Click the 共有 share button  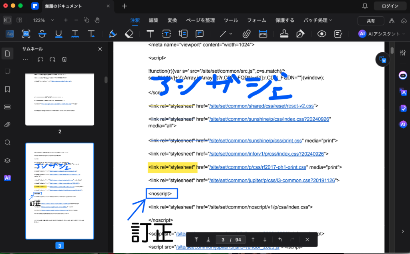tap(371, 21)
